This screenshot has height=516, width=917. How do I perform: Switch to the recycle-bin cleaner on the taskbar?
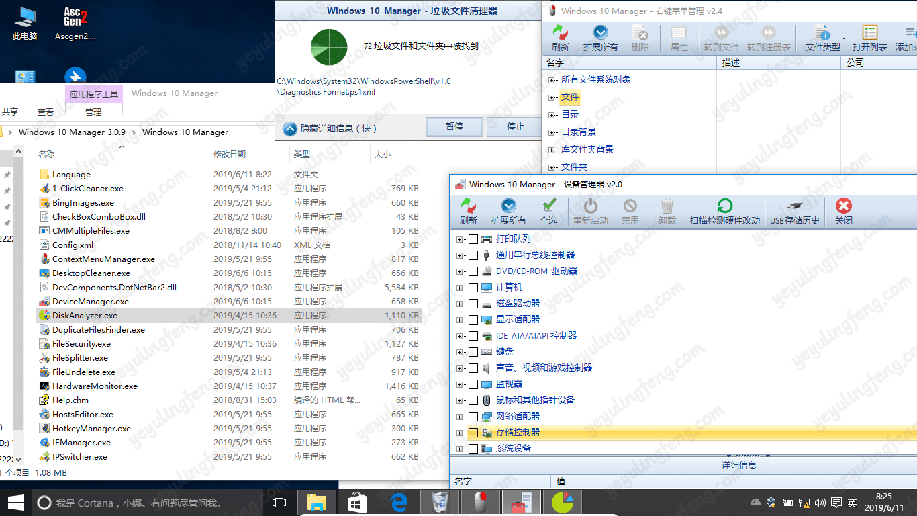click(440, 502)
